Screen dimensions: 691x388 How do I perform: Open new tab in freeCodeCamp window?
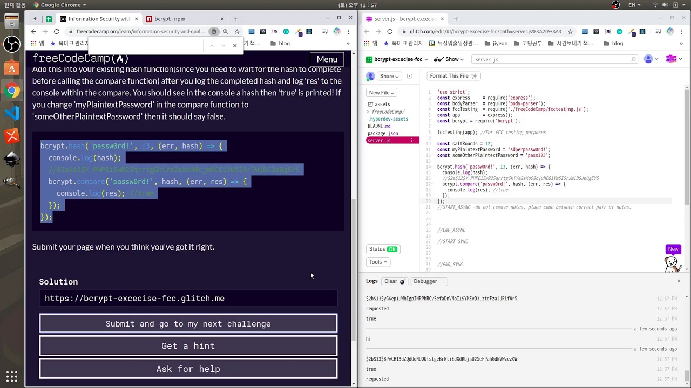[x=236, y=19]
